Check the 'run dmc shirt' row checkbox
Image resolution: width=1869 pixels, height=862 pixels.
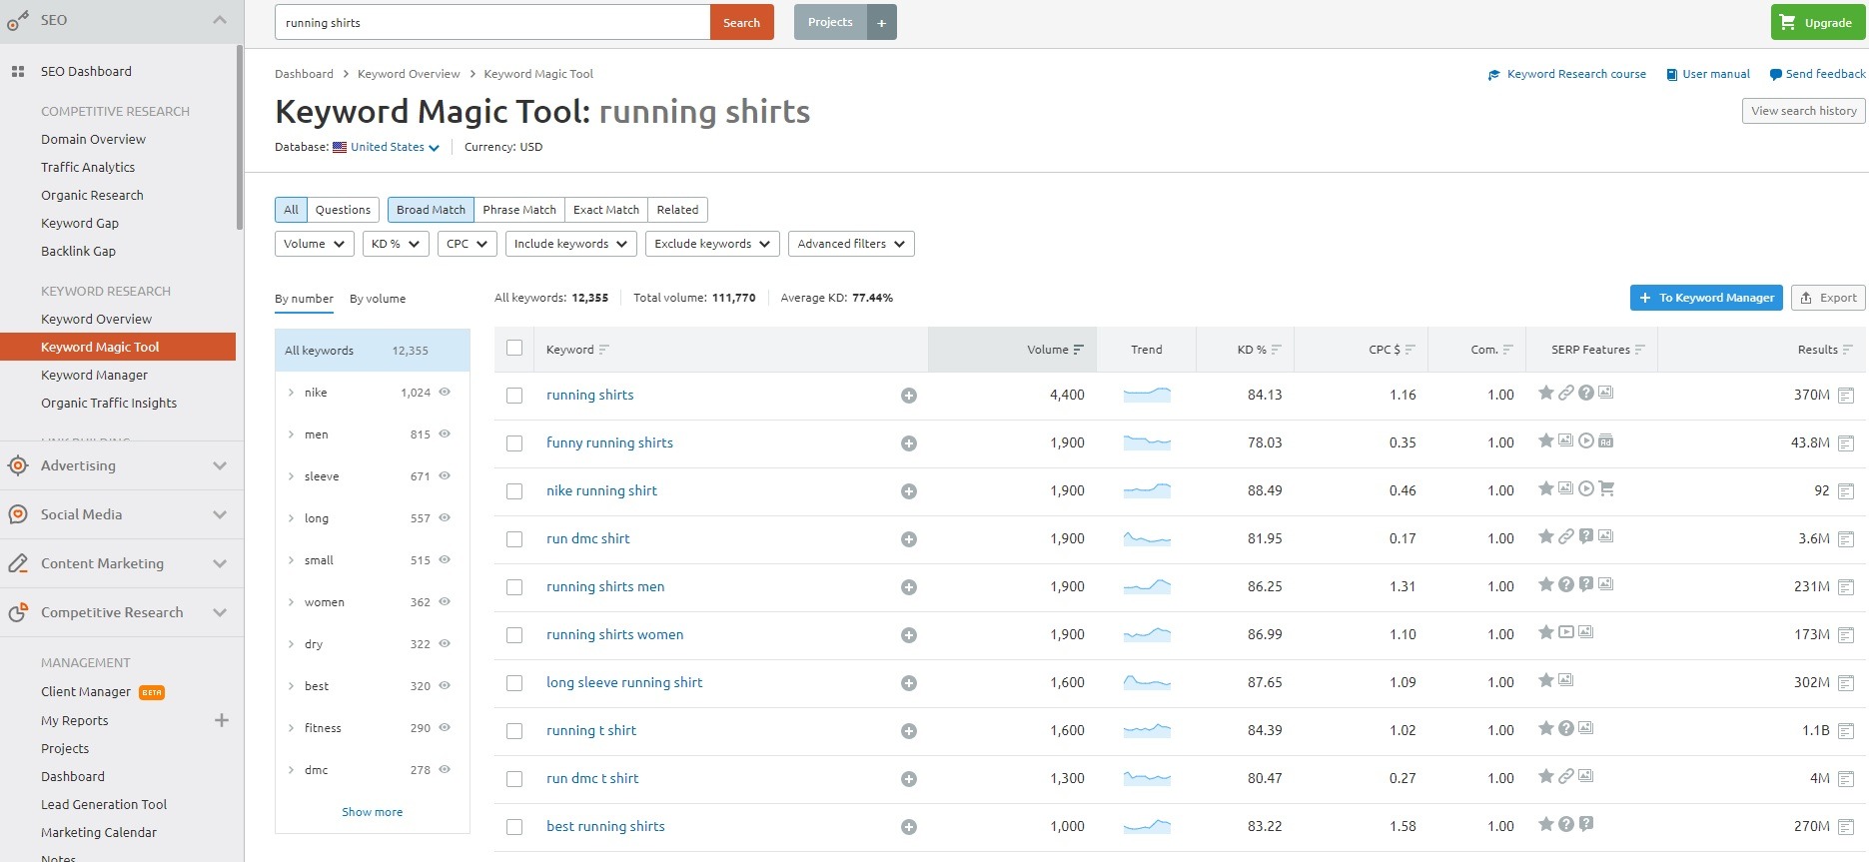[514, 539]
